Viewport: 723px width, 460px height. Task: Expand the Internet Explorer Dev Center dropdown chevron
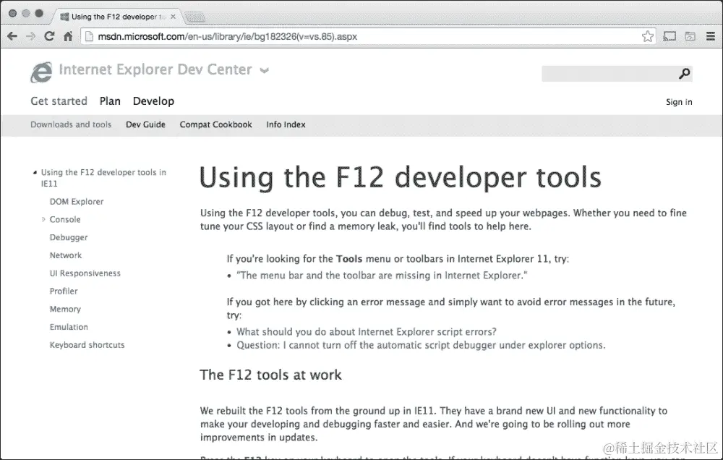[x=264, y=71]
